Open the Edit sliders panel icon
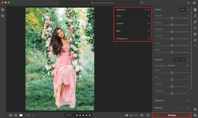The image size is (198, 118). (195, 10)
